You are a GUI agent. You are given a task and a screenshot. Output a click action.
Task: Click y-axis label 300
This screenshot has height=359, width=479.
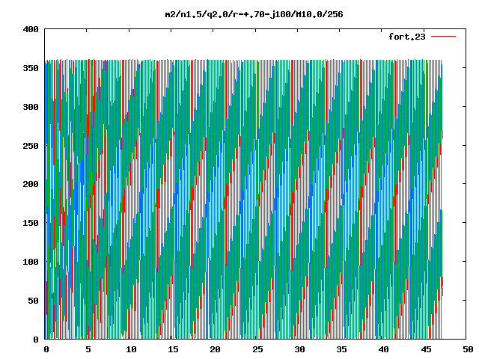pos(31,107)
